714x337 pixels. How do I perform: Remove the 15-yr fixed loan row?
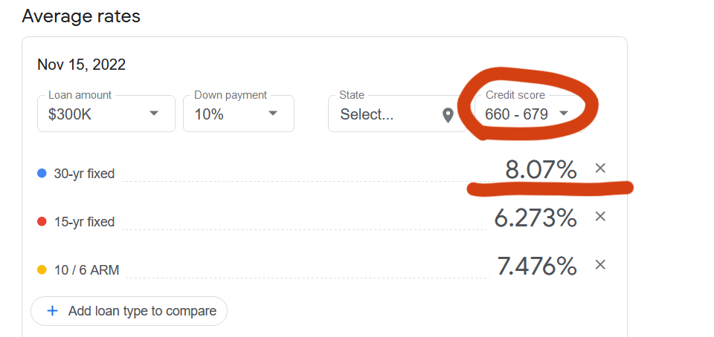pyautogui.click(x=600, y=217)
